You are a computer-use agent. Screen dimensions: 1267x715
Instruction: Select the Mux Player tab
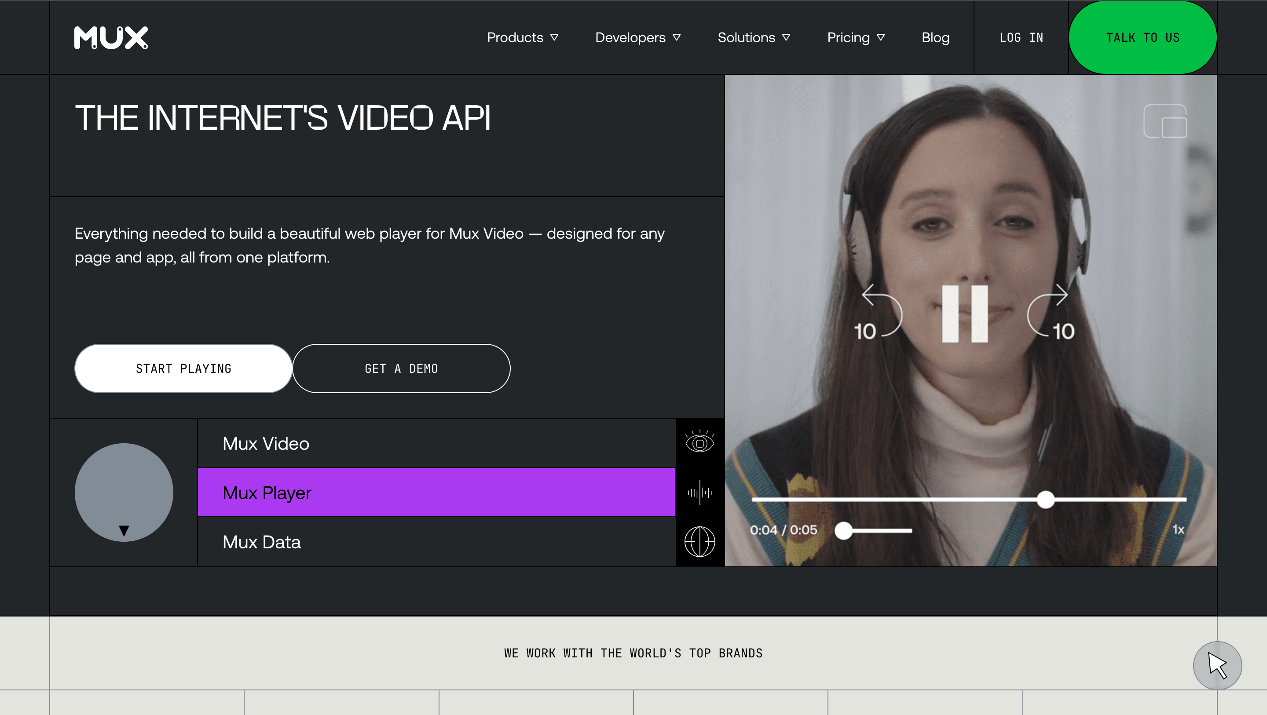436,492
